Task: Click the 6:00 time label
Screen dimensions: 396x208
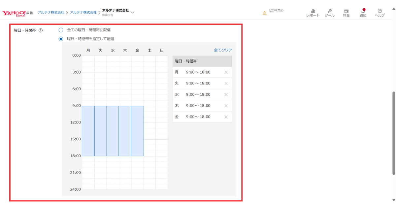Action: pos(76,89)
